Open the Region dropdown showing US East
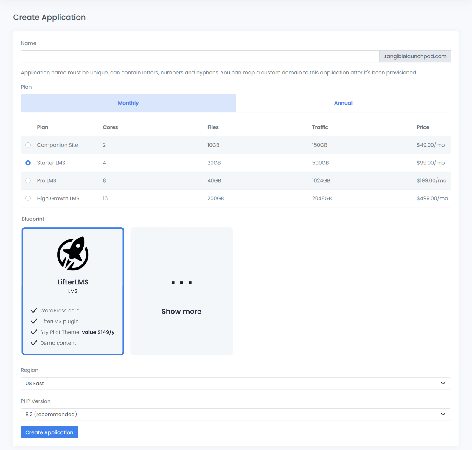 [x=235, y=383]
